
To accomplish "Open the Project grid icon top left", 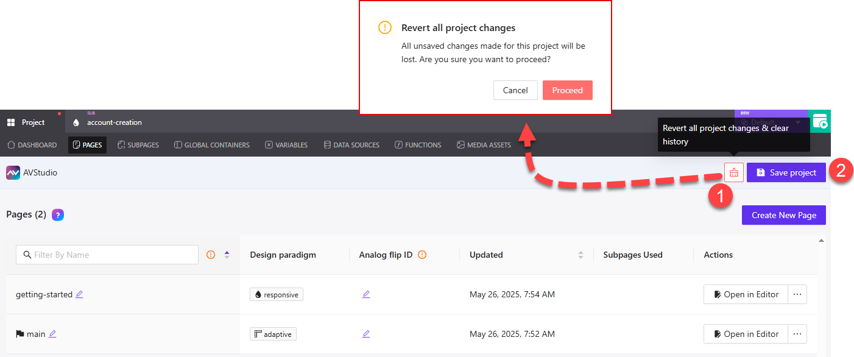I will tap(11, 122).
